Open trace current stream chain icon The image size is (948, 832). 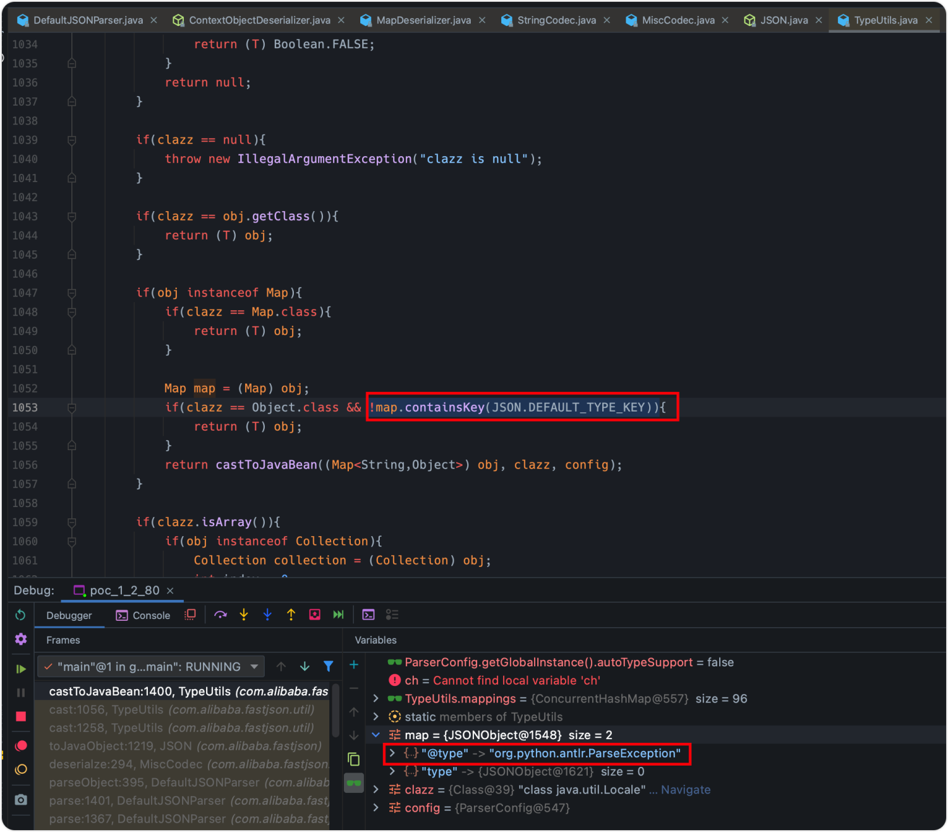(392, 615)
